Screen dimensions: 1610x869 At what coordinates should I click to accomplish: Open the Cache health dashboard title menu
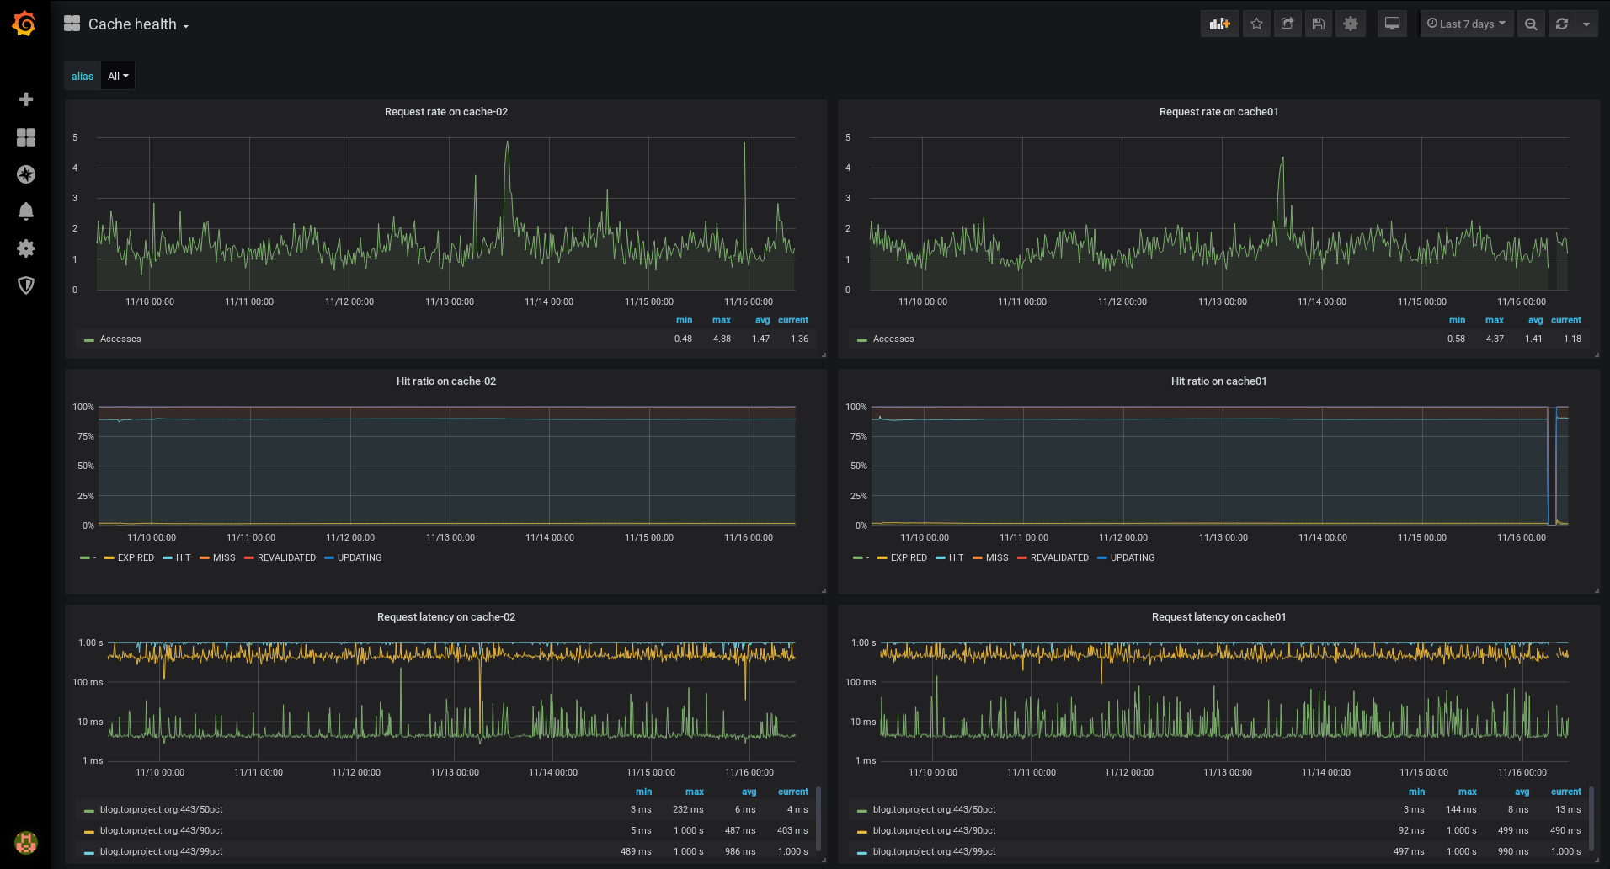pyautogui.click(x=133, y=24)
